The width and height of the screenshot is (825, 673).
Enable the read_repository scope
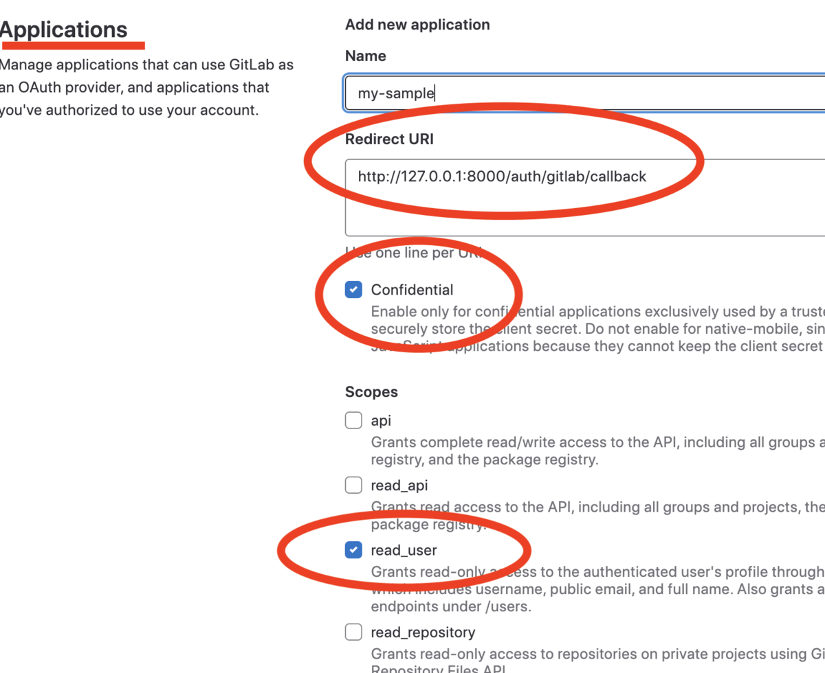click(353, 632)
